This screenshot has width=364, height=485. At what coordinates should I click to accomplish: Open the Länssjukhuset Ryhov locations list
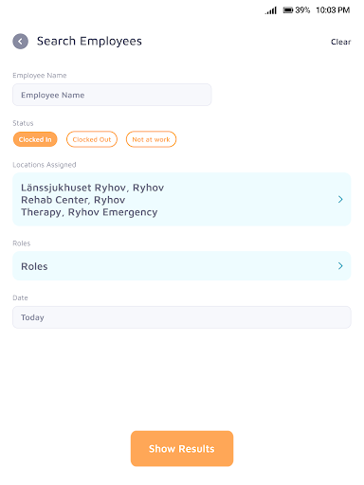point(182,199)
